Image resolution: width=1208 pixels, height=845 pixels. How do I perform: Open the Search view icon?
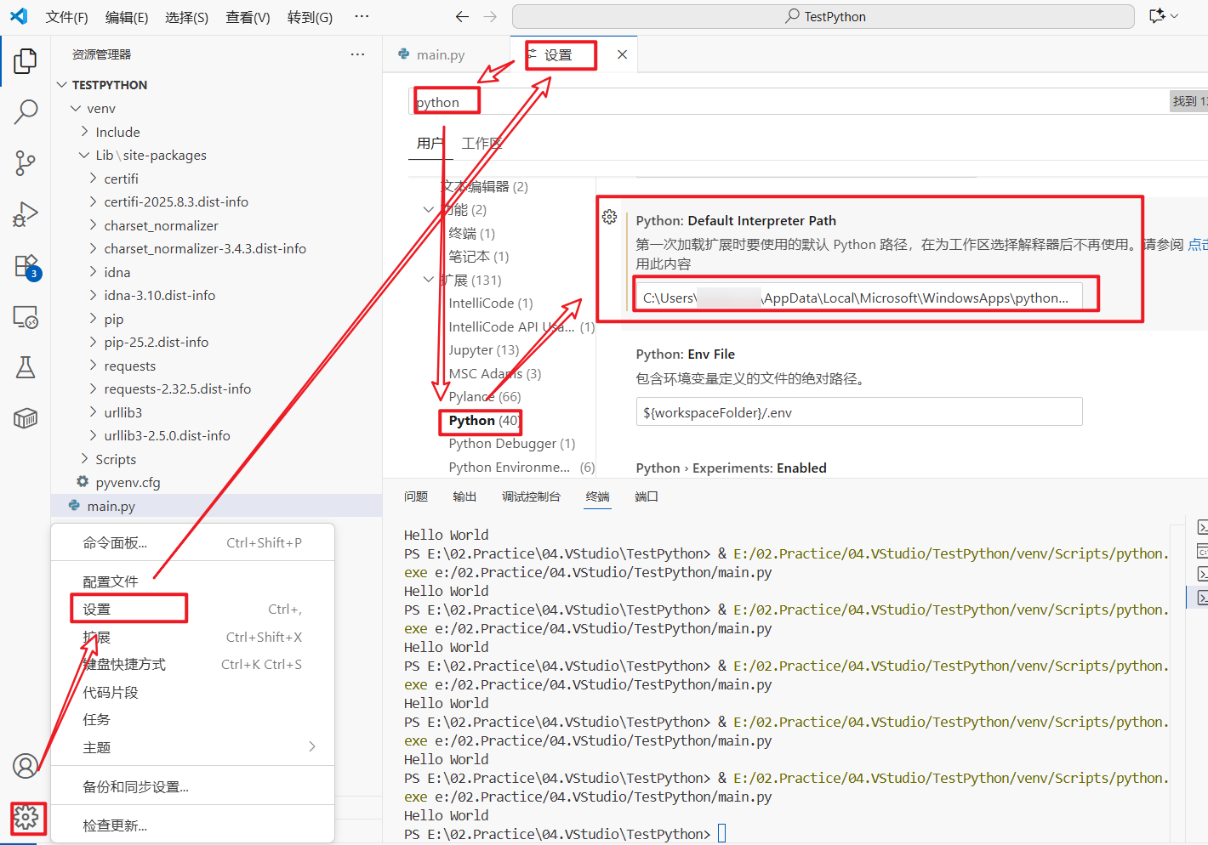coord(26,111)
